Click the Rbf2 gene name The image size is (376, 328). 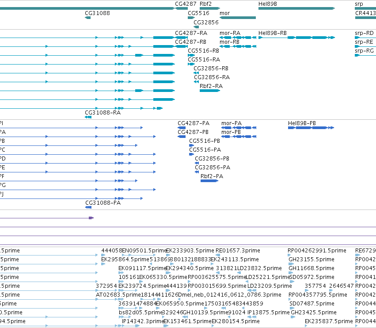[x=205, y=4]
